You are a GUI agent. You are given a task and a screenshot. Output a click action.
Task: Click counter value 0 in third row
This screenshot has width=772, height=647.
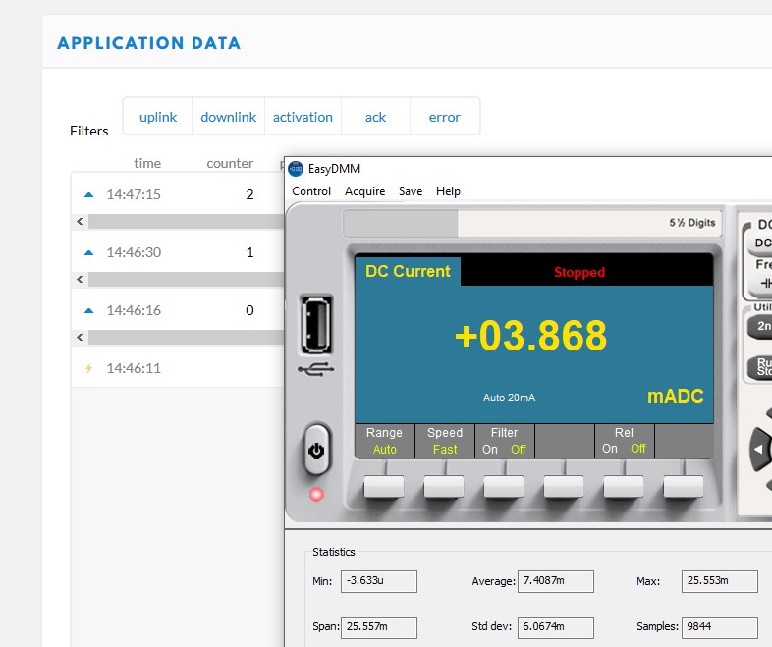(249, 311)
